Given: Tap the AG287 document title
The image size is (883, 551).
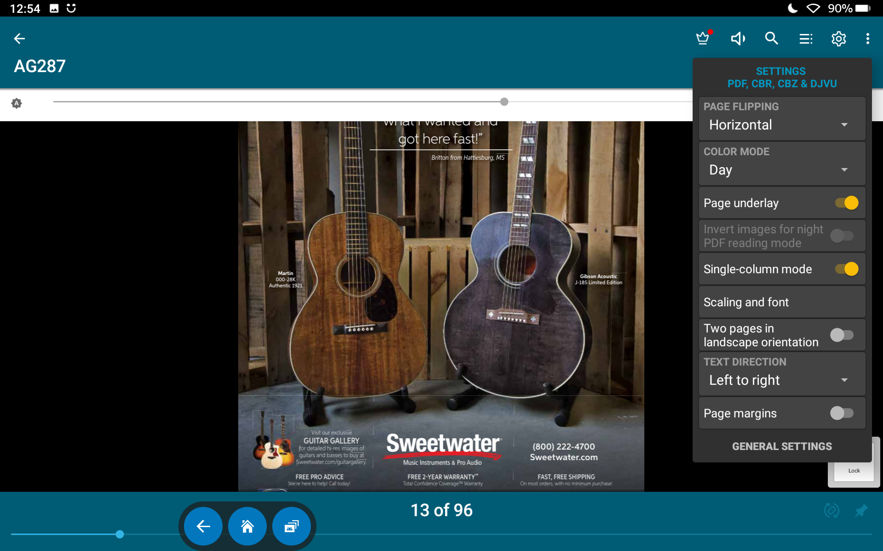Looking at the screenshot, I should click(x=40, y=67).
